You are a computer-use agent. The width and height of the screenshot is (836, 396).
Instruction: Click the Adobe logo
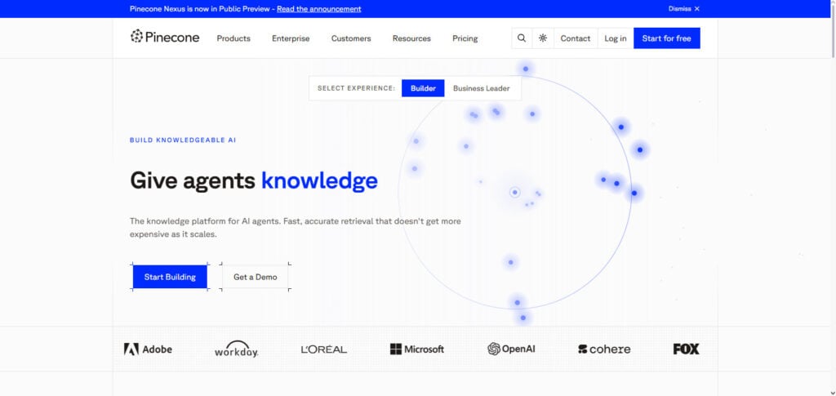coord(149,349)
